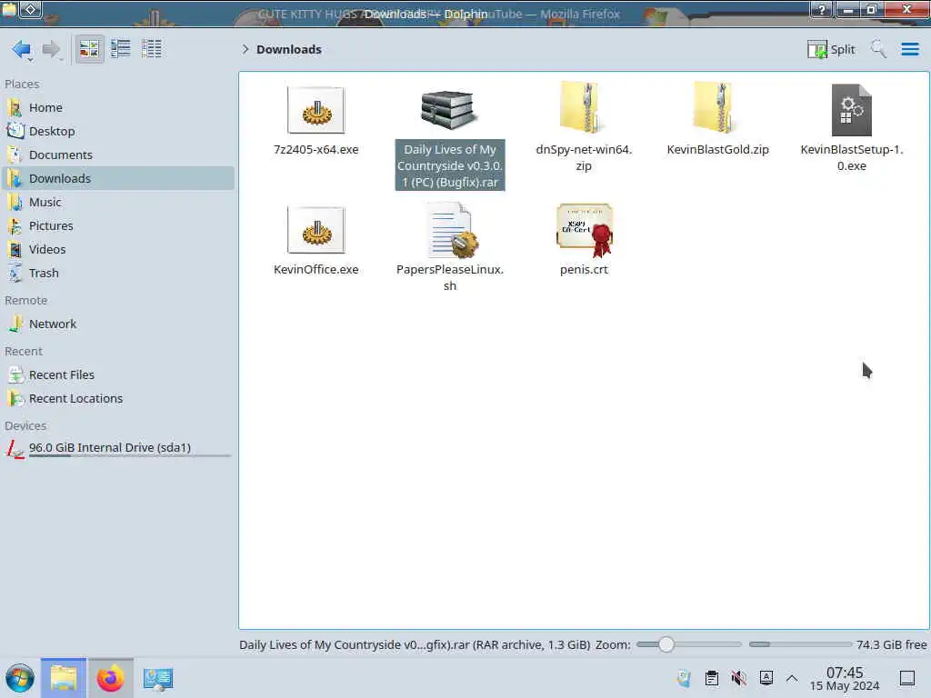Go back with the blue Back arrow
The width and height of the screenshot is (931, 698).
tap(22, 49)
